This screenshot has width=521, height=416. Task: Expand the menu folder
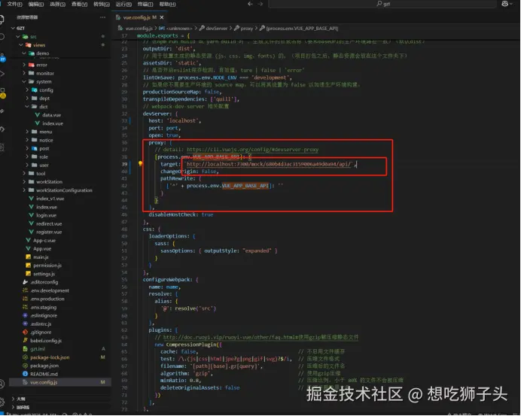[27, 132]
